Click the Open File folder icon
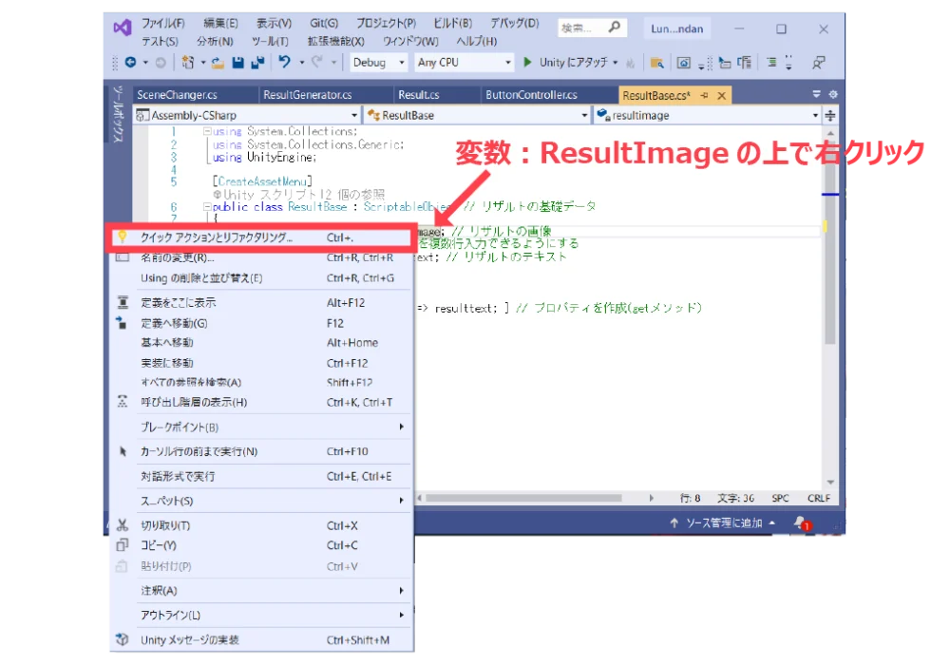This screenshot has height=665, width=950. pos(218,63)
